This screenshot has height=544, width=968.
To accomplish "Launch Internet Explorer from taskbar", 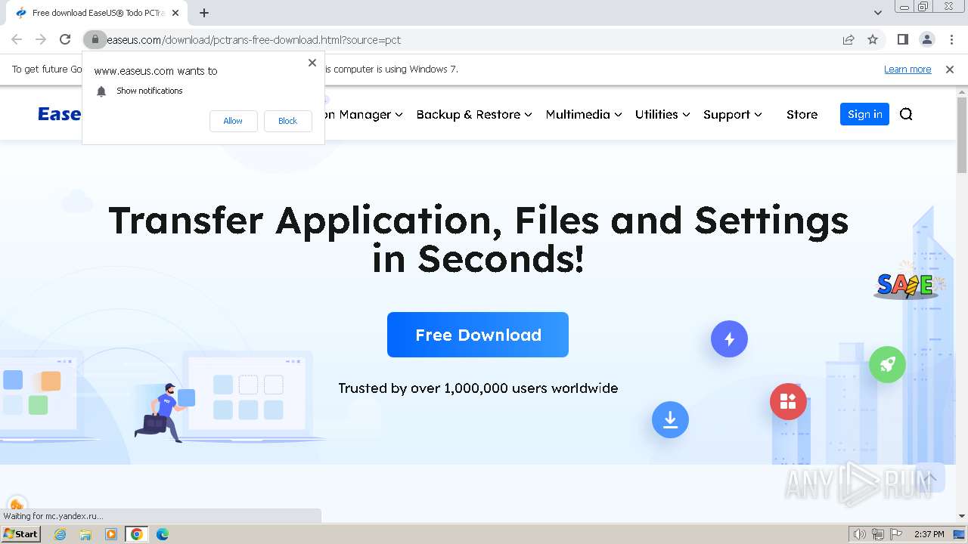I will click(x=60, y=534).
